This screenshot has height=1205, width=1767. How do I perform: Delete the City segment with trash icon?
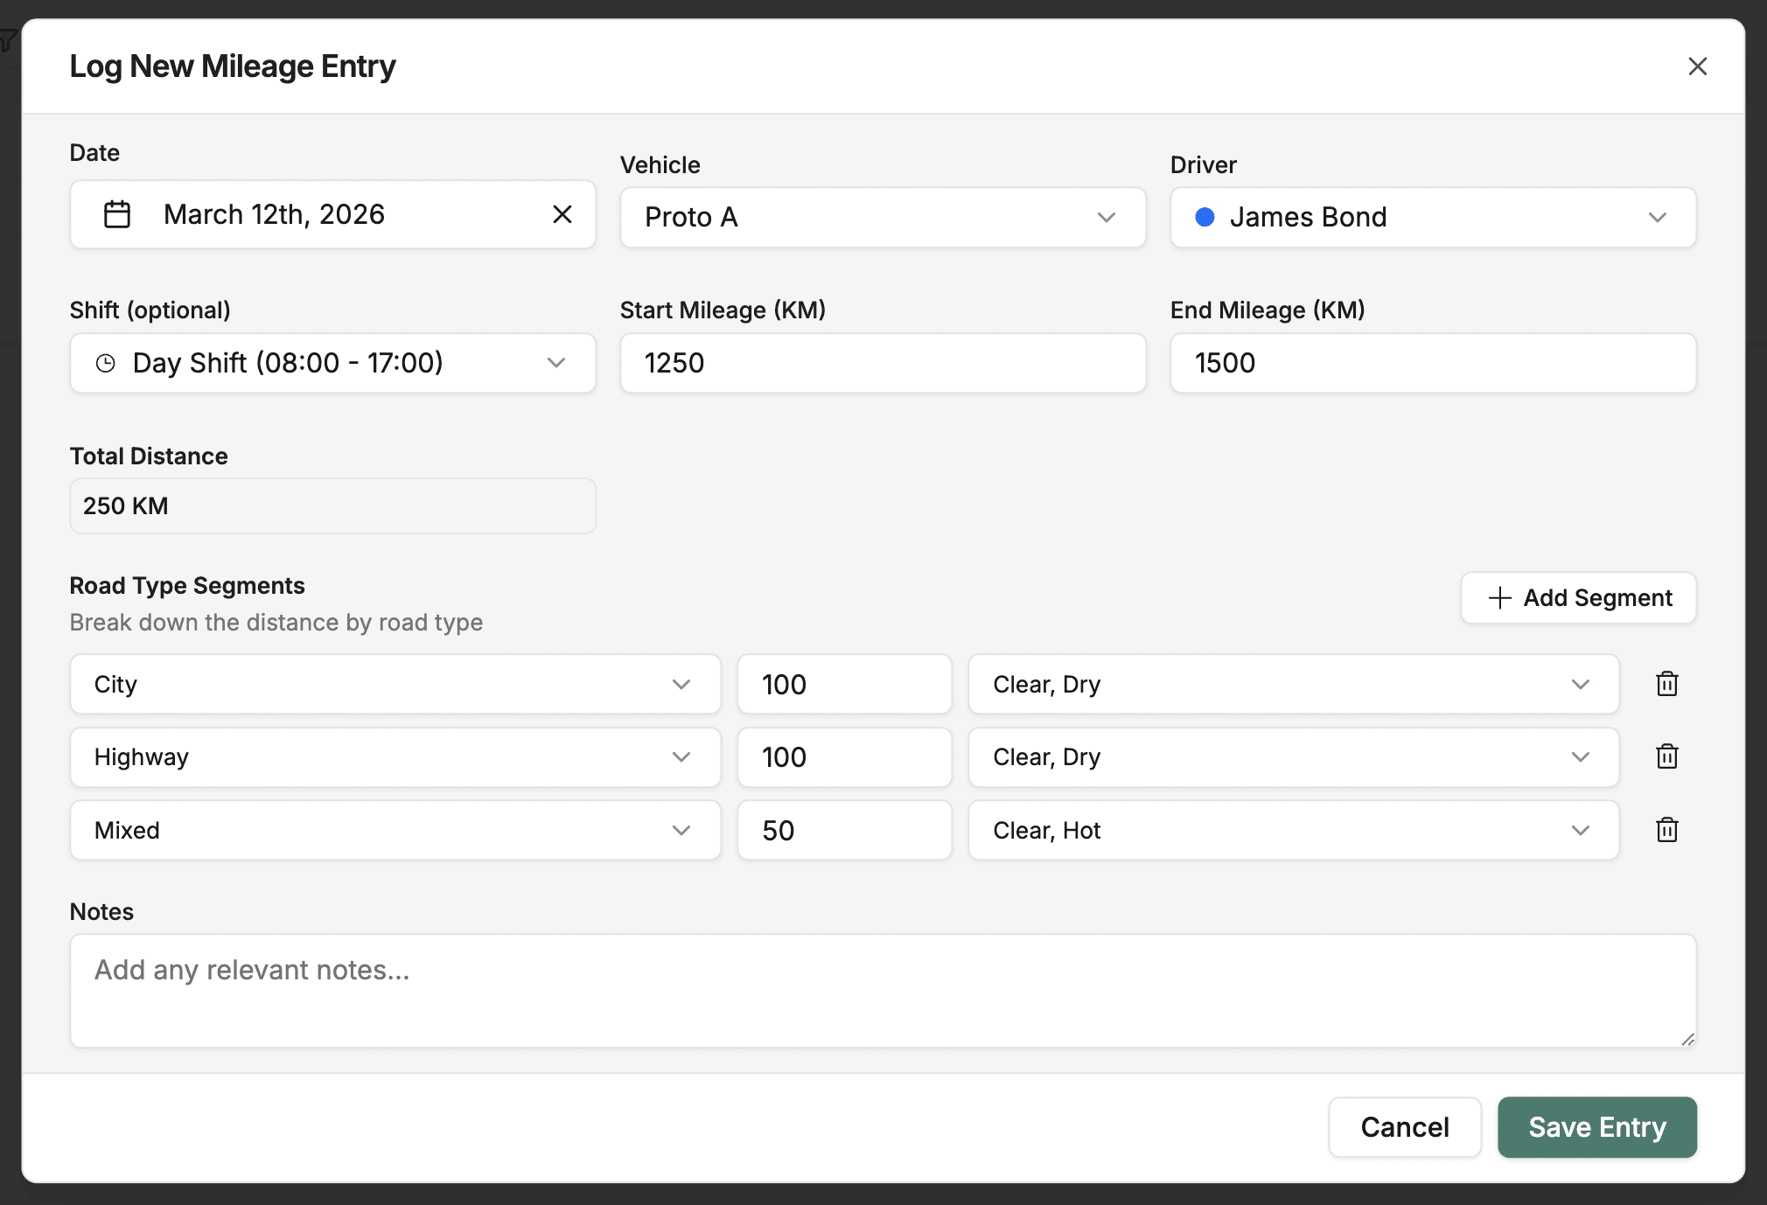[x=1667, y=684]
